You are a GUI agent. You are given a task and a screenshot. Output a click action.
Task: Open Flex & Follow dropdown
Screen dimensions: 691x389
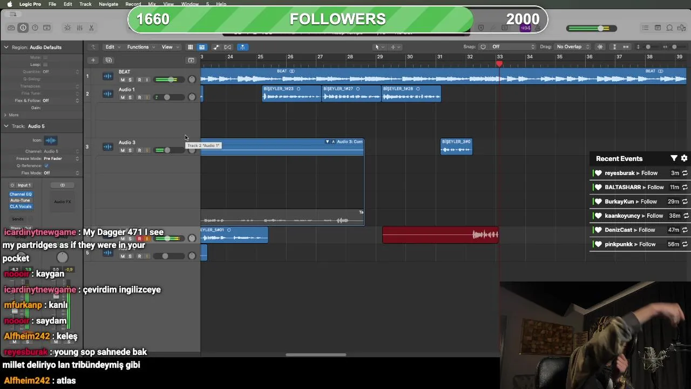[x=61, y=100]
